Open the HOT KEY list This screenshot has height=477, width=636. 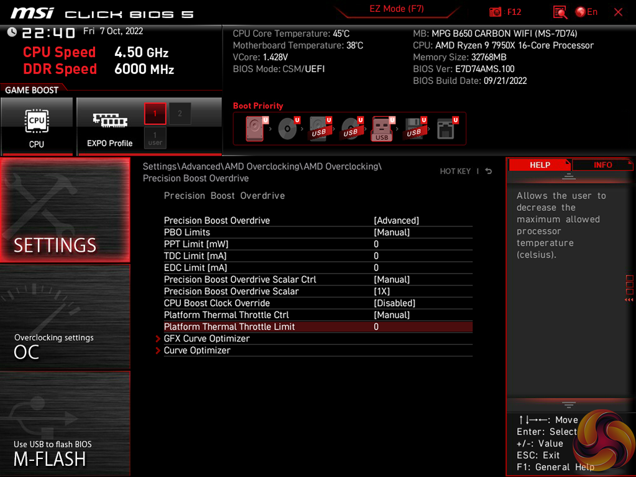click(x=455, y=171)
